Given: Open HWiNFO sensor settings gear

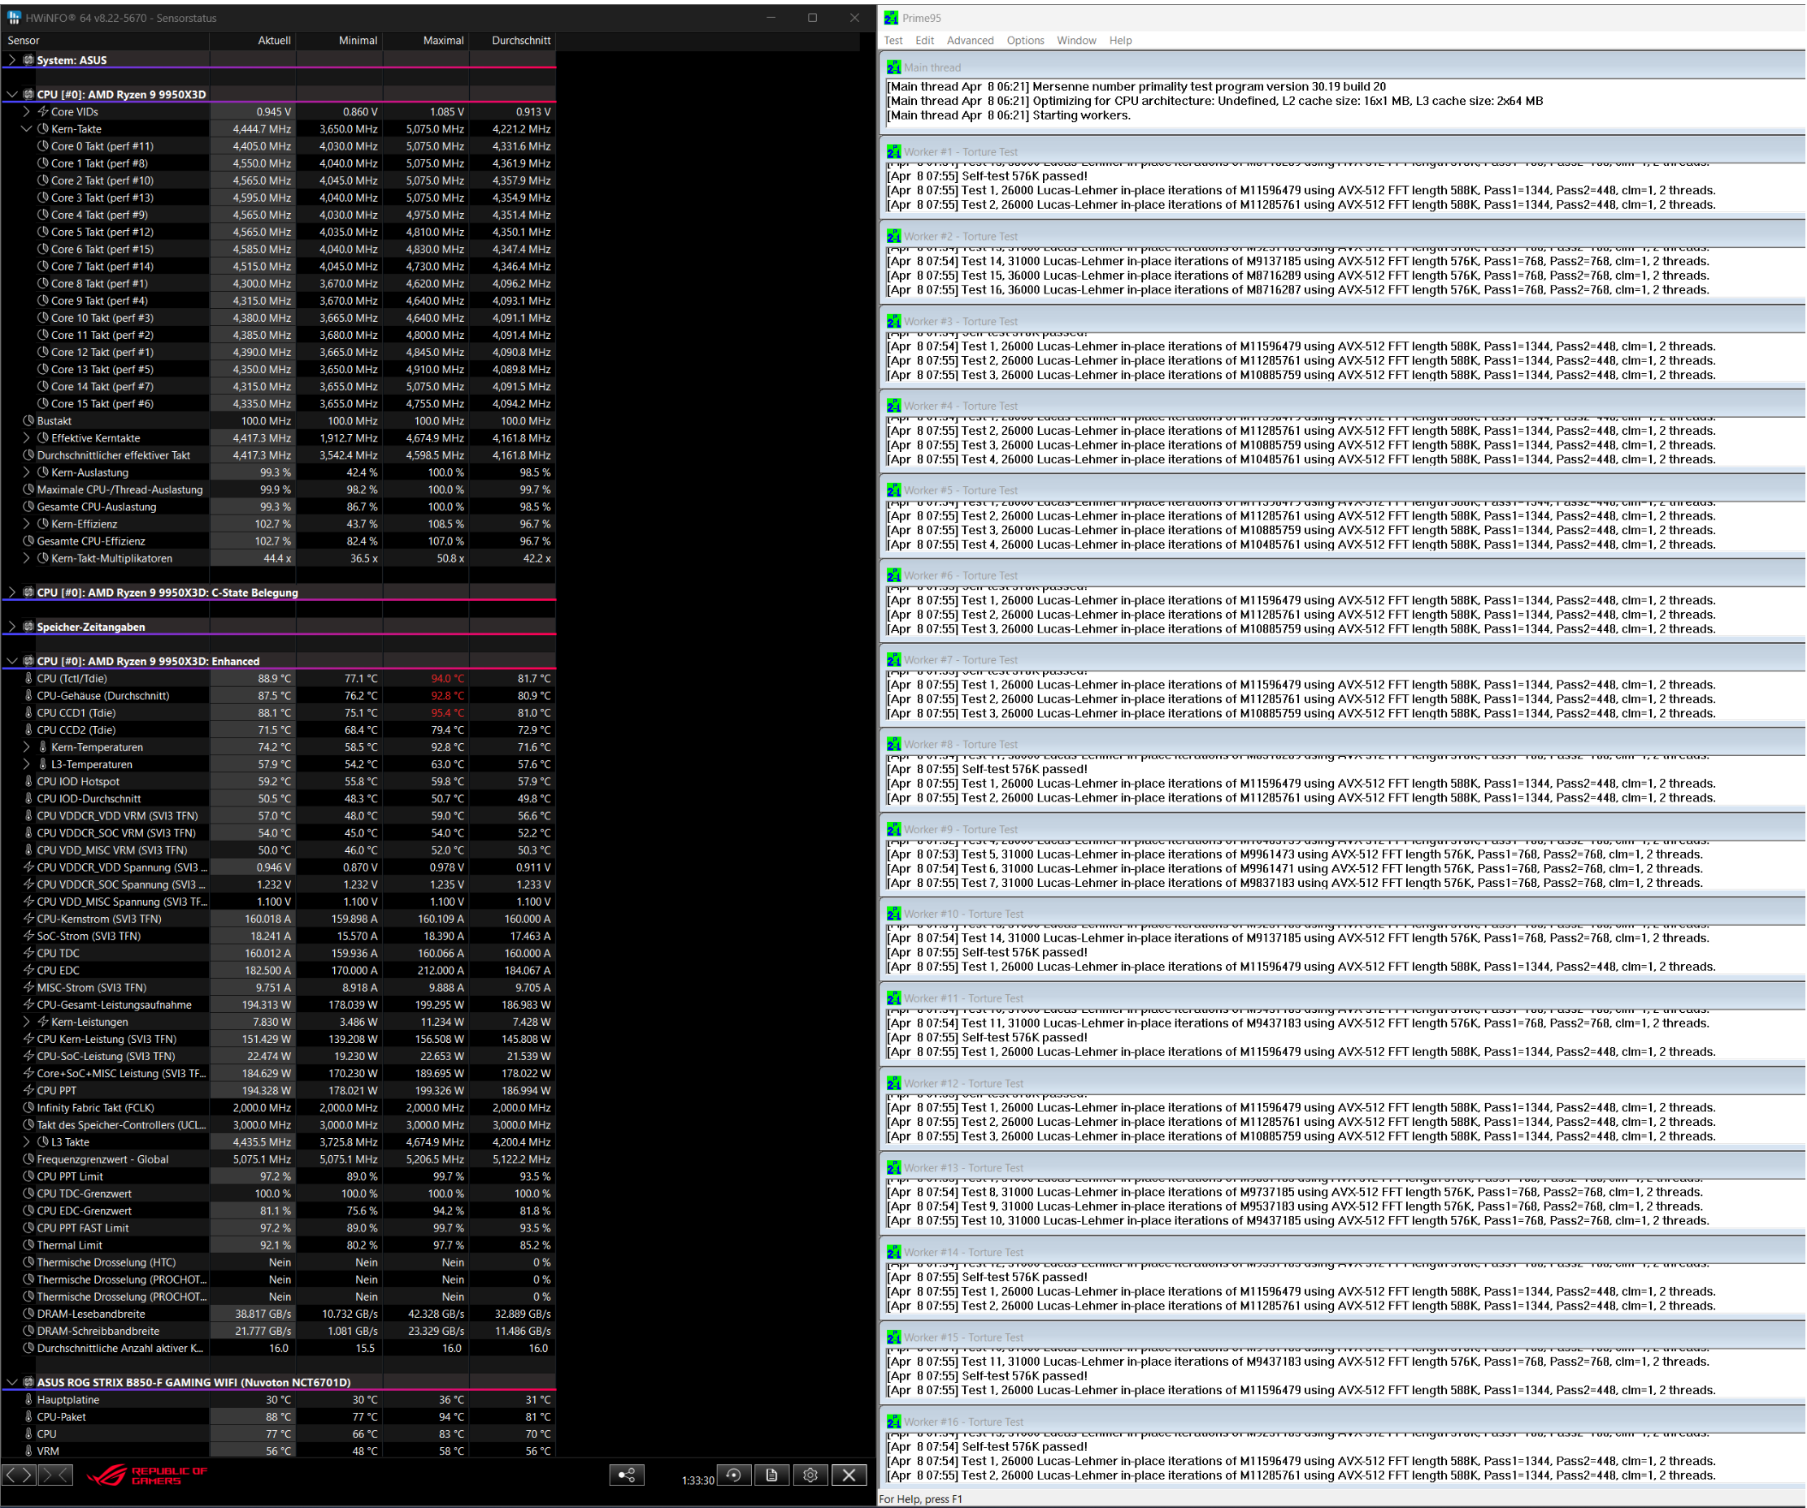Looking at the screenshot, I should 810,1475.
